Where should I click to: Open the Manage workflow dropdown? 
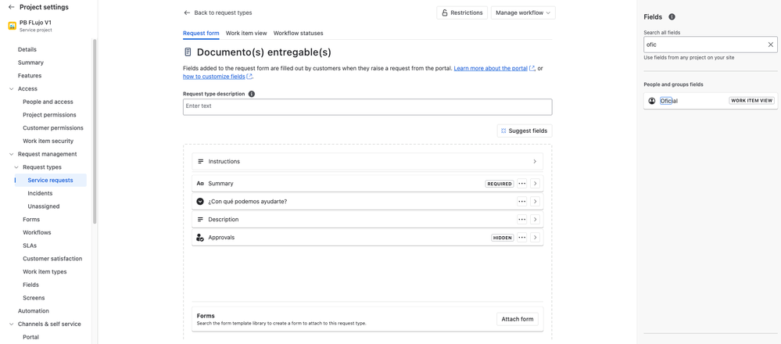523,13
